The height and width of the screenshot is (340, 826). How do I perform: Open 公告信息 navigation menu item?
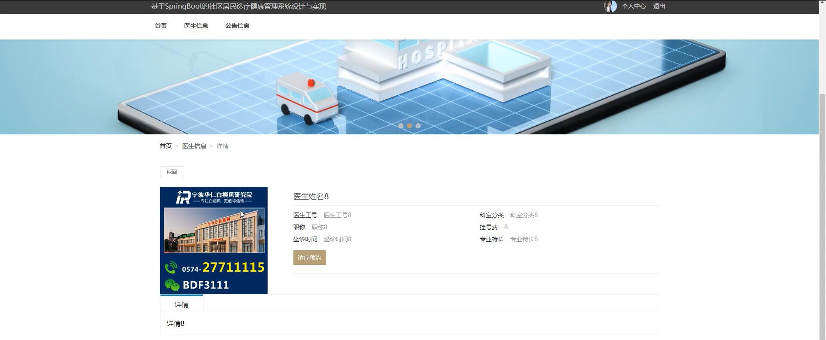tap(237, 26)
